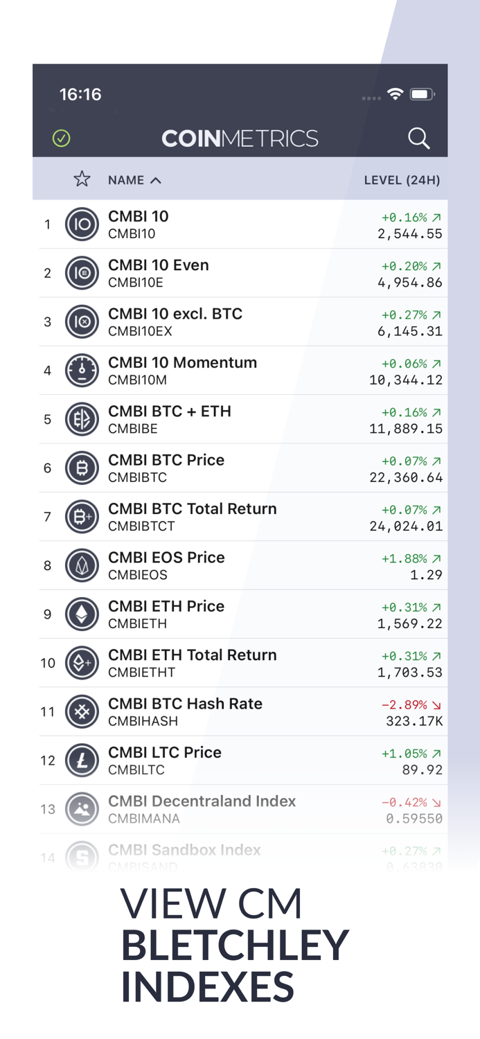Tap the CMBI 10 index icon
The image size is (480, 1039).
tap(82, 224)
